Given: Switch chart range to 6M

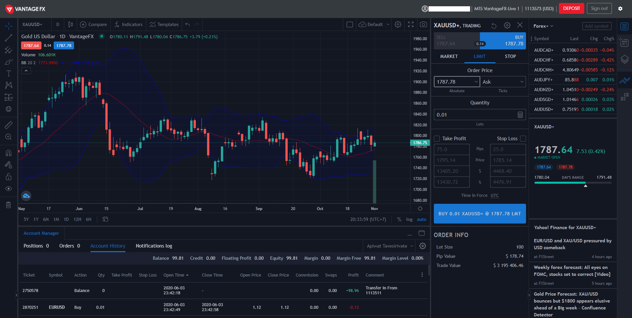Looking at the screenshot, I should tap(46, 219).
